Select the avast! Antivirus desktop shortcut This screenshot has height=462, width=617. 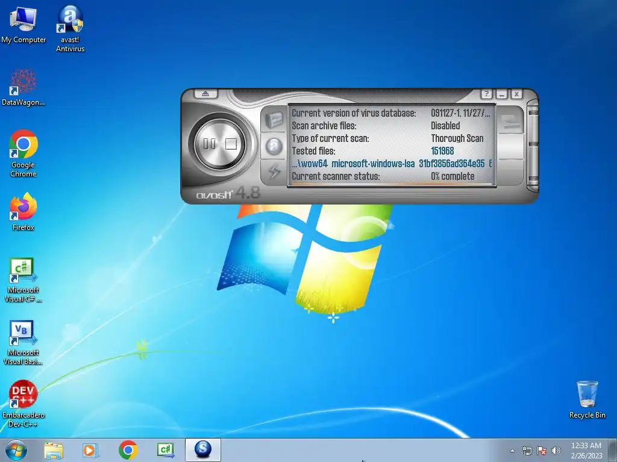click(x=70, y=29)
